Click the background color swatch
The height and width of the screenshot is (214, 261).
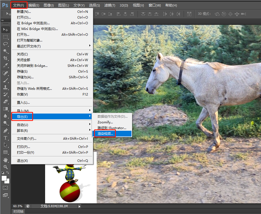(x=8, y=182)
